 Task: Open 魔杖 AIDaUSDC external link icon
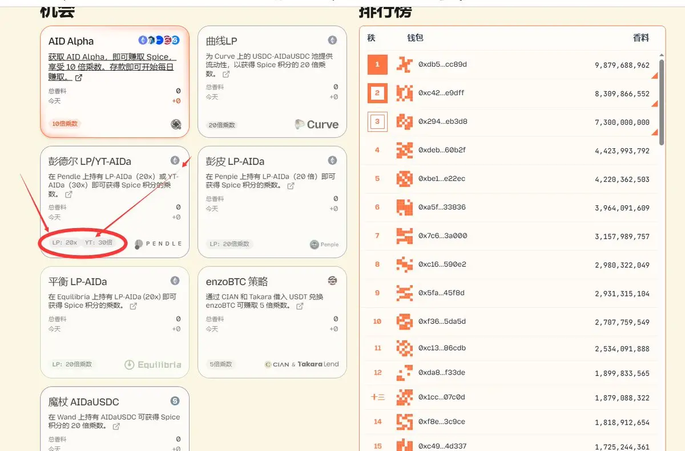pos(116,426)
